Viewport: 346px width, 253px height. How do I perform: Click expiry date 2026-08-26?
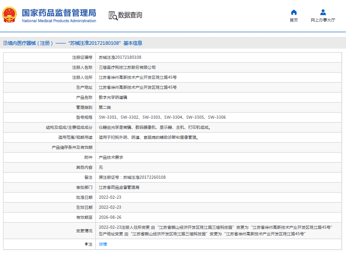point(110,217)
